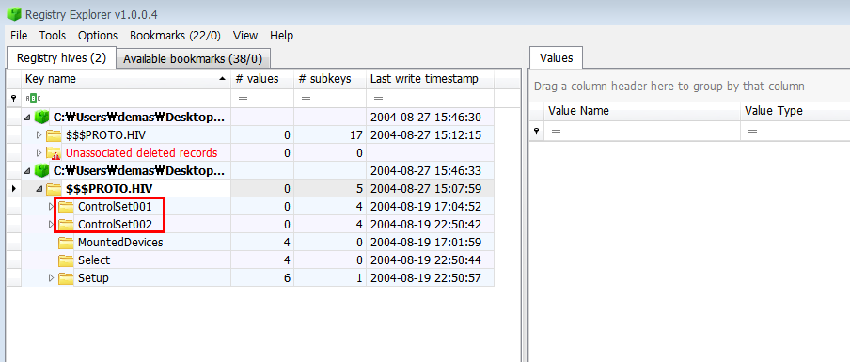Click subkeys value 17 cell
850x362 pixels.
point(330,135)
